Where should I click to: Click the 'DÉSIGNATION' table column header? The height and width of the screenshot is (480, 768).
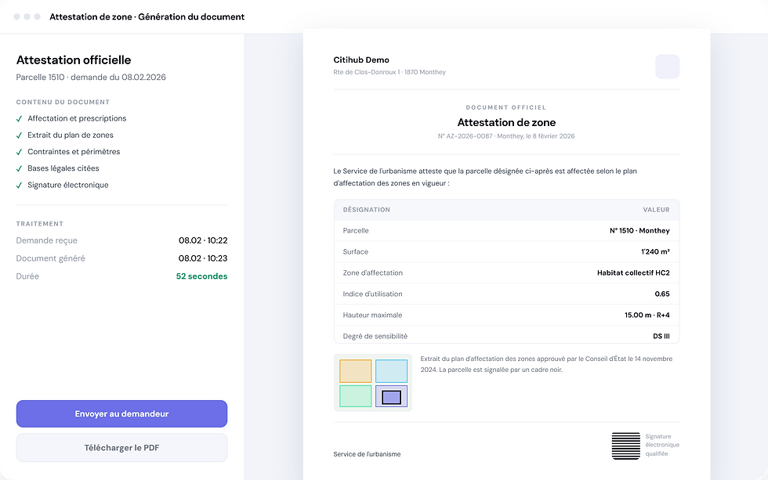pyautogui.click(x=367, y=209)
